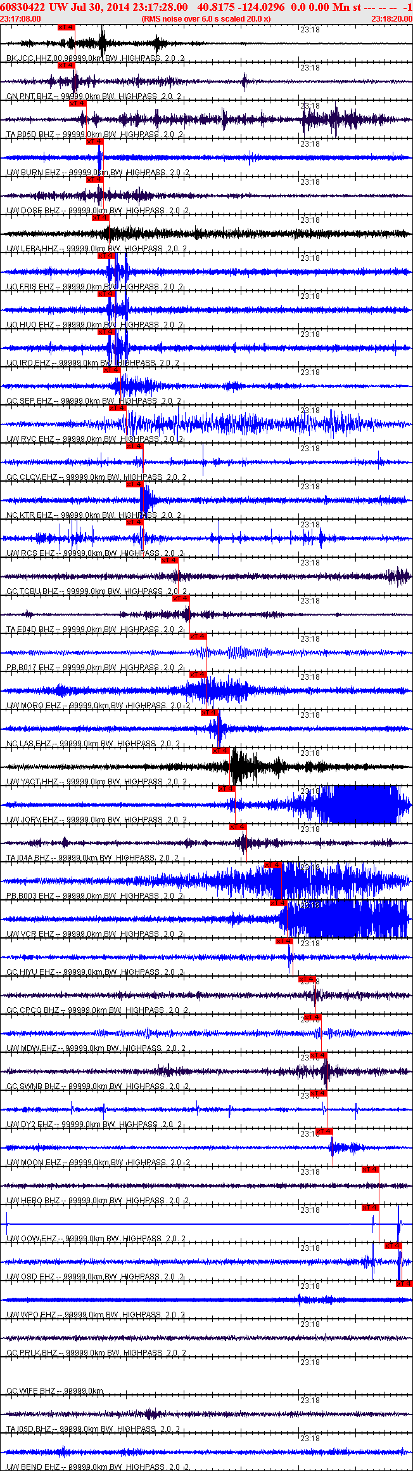The width and height of the screenshot is (413, 1471).
Task: Click the red pick flag on CC CLCV EHZ trace
Action: pyautogui.click(x=134, y=446)
